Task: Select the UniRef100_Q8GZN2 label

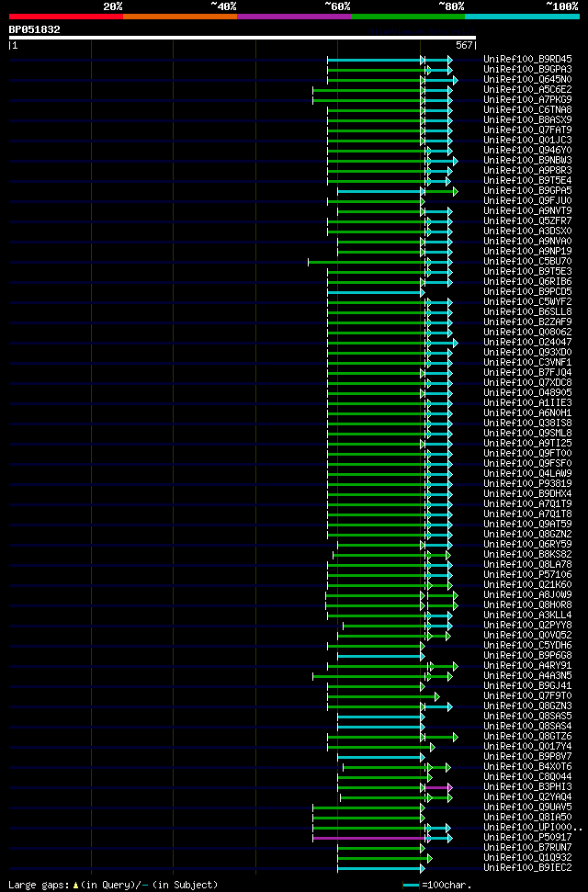Action: [x=527, y=534]
